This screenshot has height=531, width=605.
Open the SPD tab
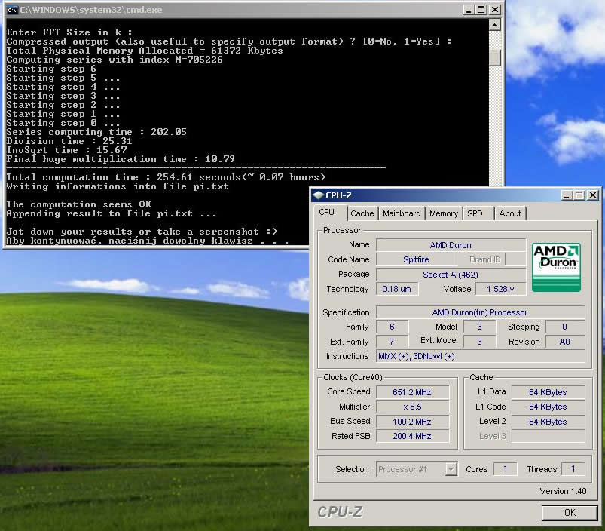tap(475, 213)
